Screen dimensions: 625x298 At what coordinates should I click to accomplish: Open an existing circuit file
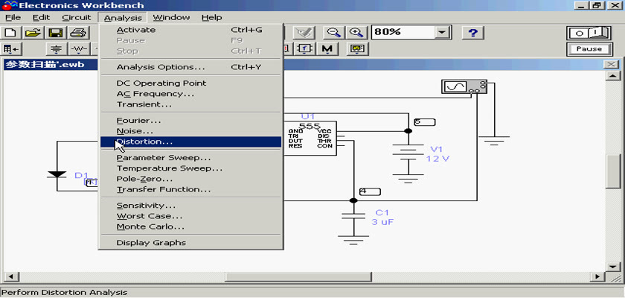point(33,32)
